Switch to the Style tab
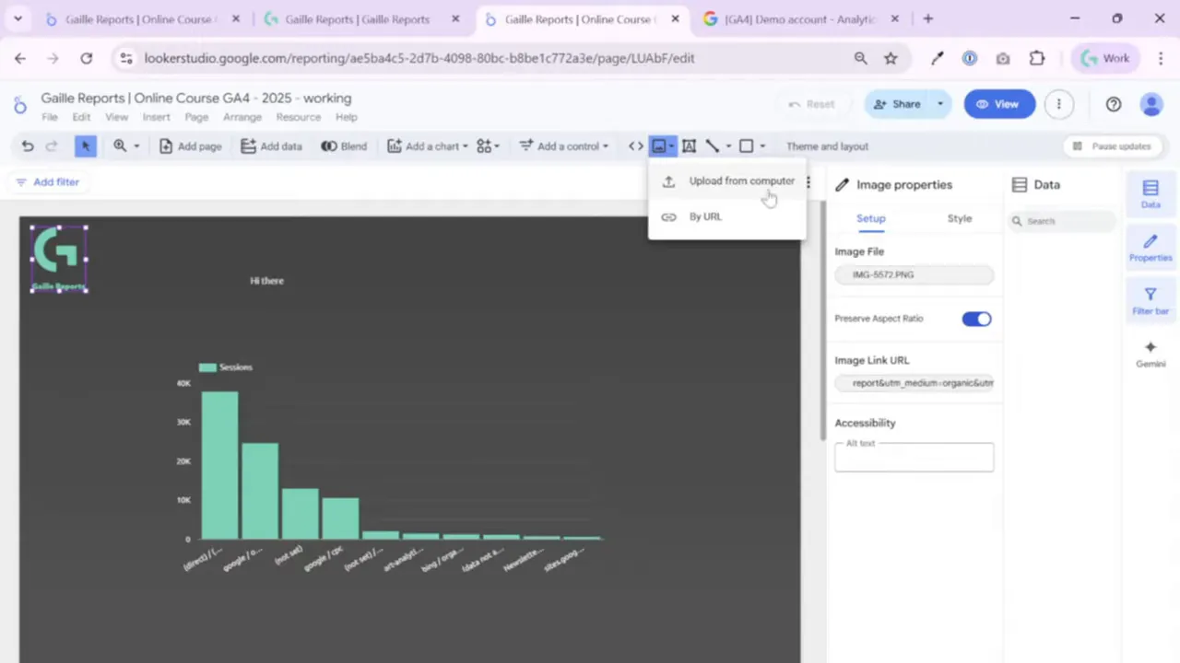The height and width of the screenshot is (663, 1180). click(960, 218)
